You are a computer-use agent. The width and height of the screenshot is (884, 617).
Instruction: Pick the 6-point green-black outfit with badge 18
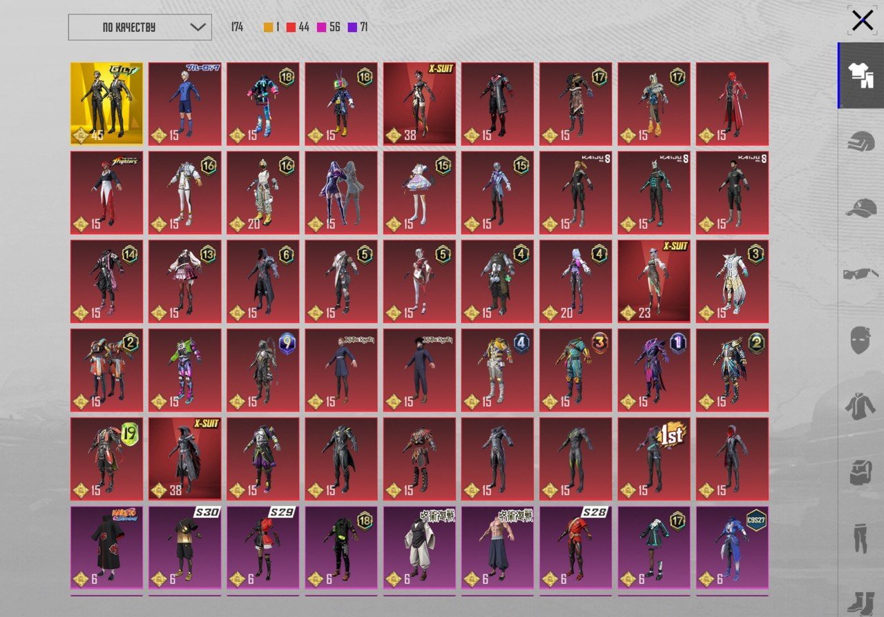(341, 547)
